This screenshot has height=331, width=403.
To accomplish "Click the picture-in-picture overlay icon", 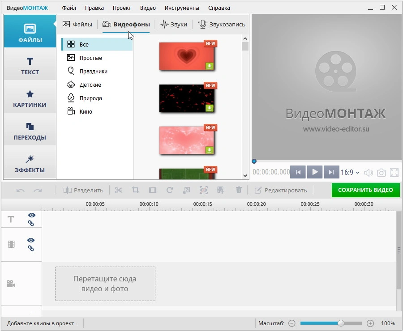I will (x=186, y=190).
